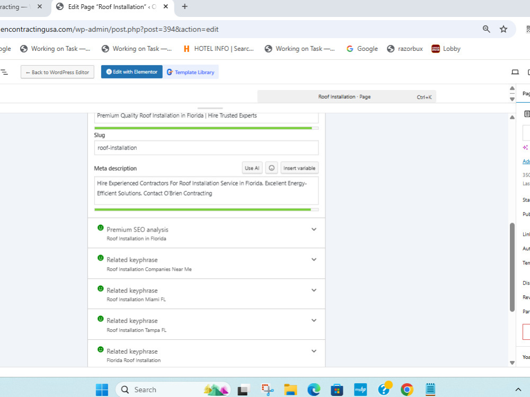The width and height of the screenshot is (530, 397).
Task: Select the green smiley beside Premium SEO analysis
Action: click(100, 227)
